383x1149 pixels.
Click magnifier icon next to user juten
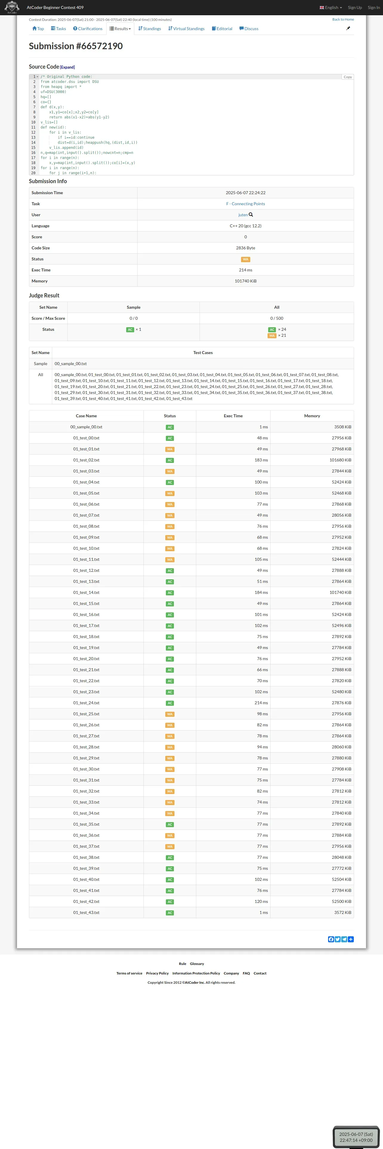[x=251, y=214]
